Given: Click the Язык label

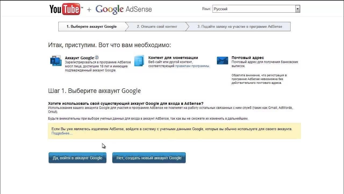Looking at the screenshot, I should pyautogui.click(x=206, y=9).
